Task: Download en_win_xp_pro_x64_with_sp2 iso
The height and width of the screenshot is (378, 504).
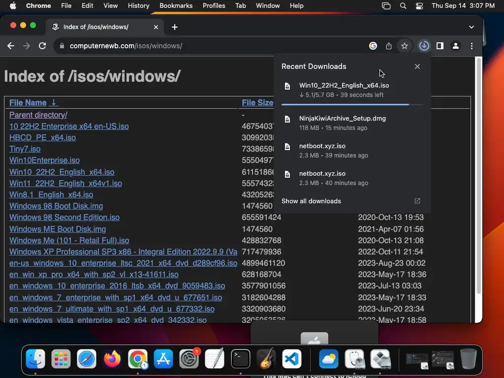Action: [94, 274]
